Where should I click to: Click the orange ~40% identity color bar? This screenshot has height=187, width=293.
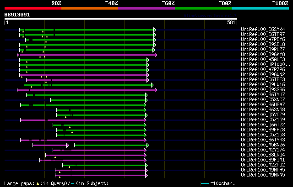point(90,8)
